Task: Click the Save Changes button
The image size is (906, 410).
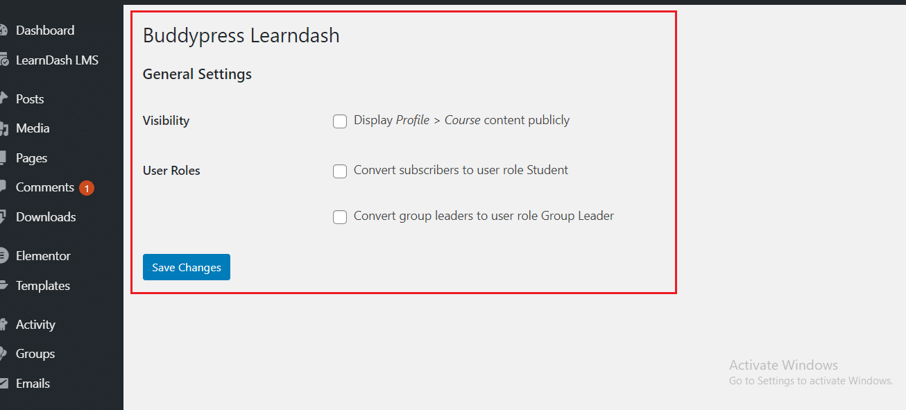Action: (x=186, y=266)
